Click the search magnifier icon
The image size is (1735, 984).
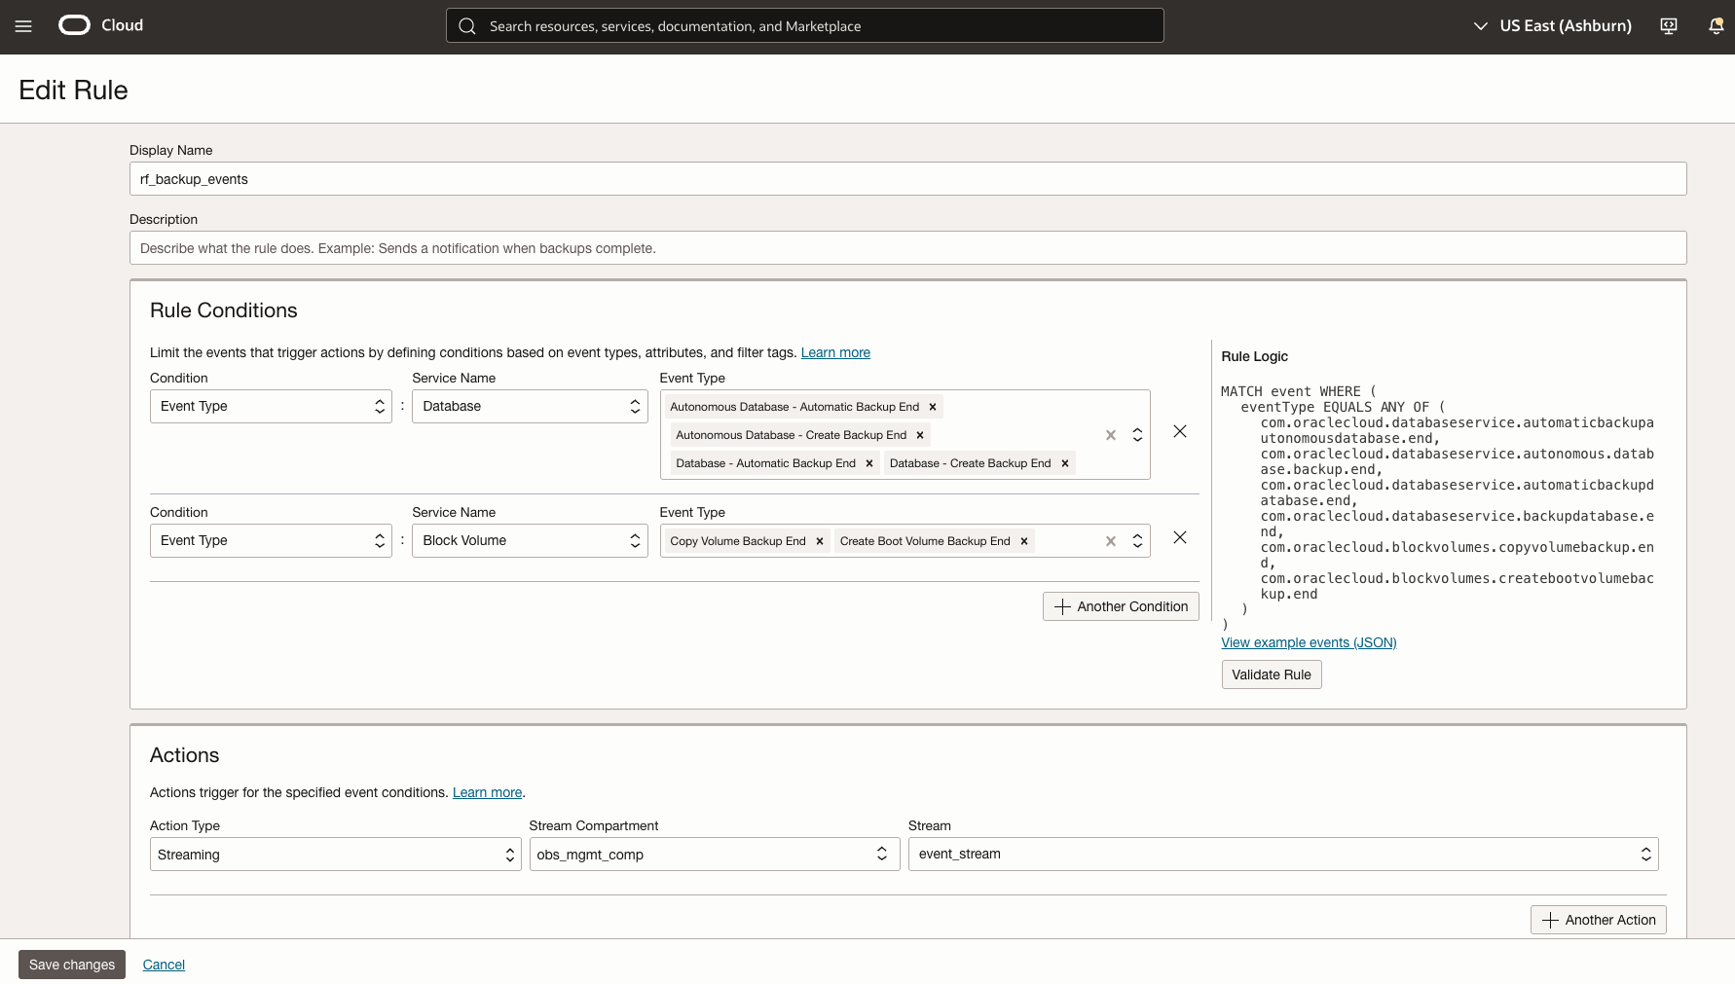[x=466, y=25]
